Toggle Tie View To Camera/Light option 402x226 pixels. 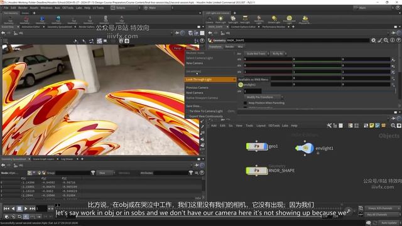tap(206, 111)
